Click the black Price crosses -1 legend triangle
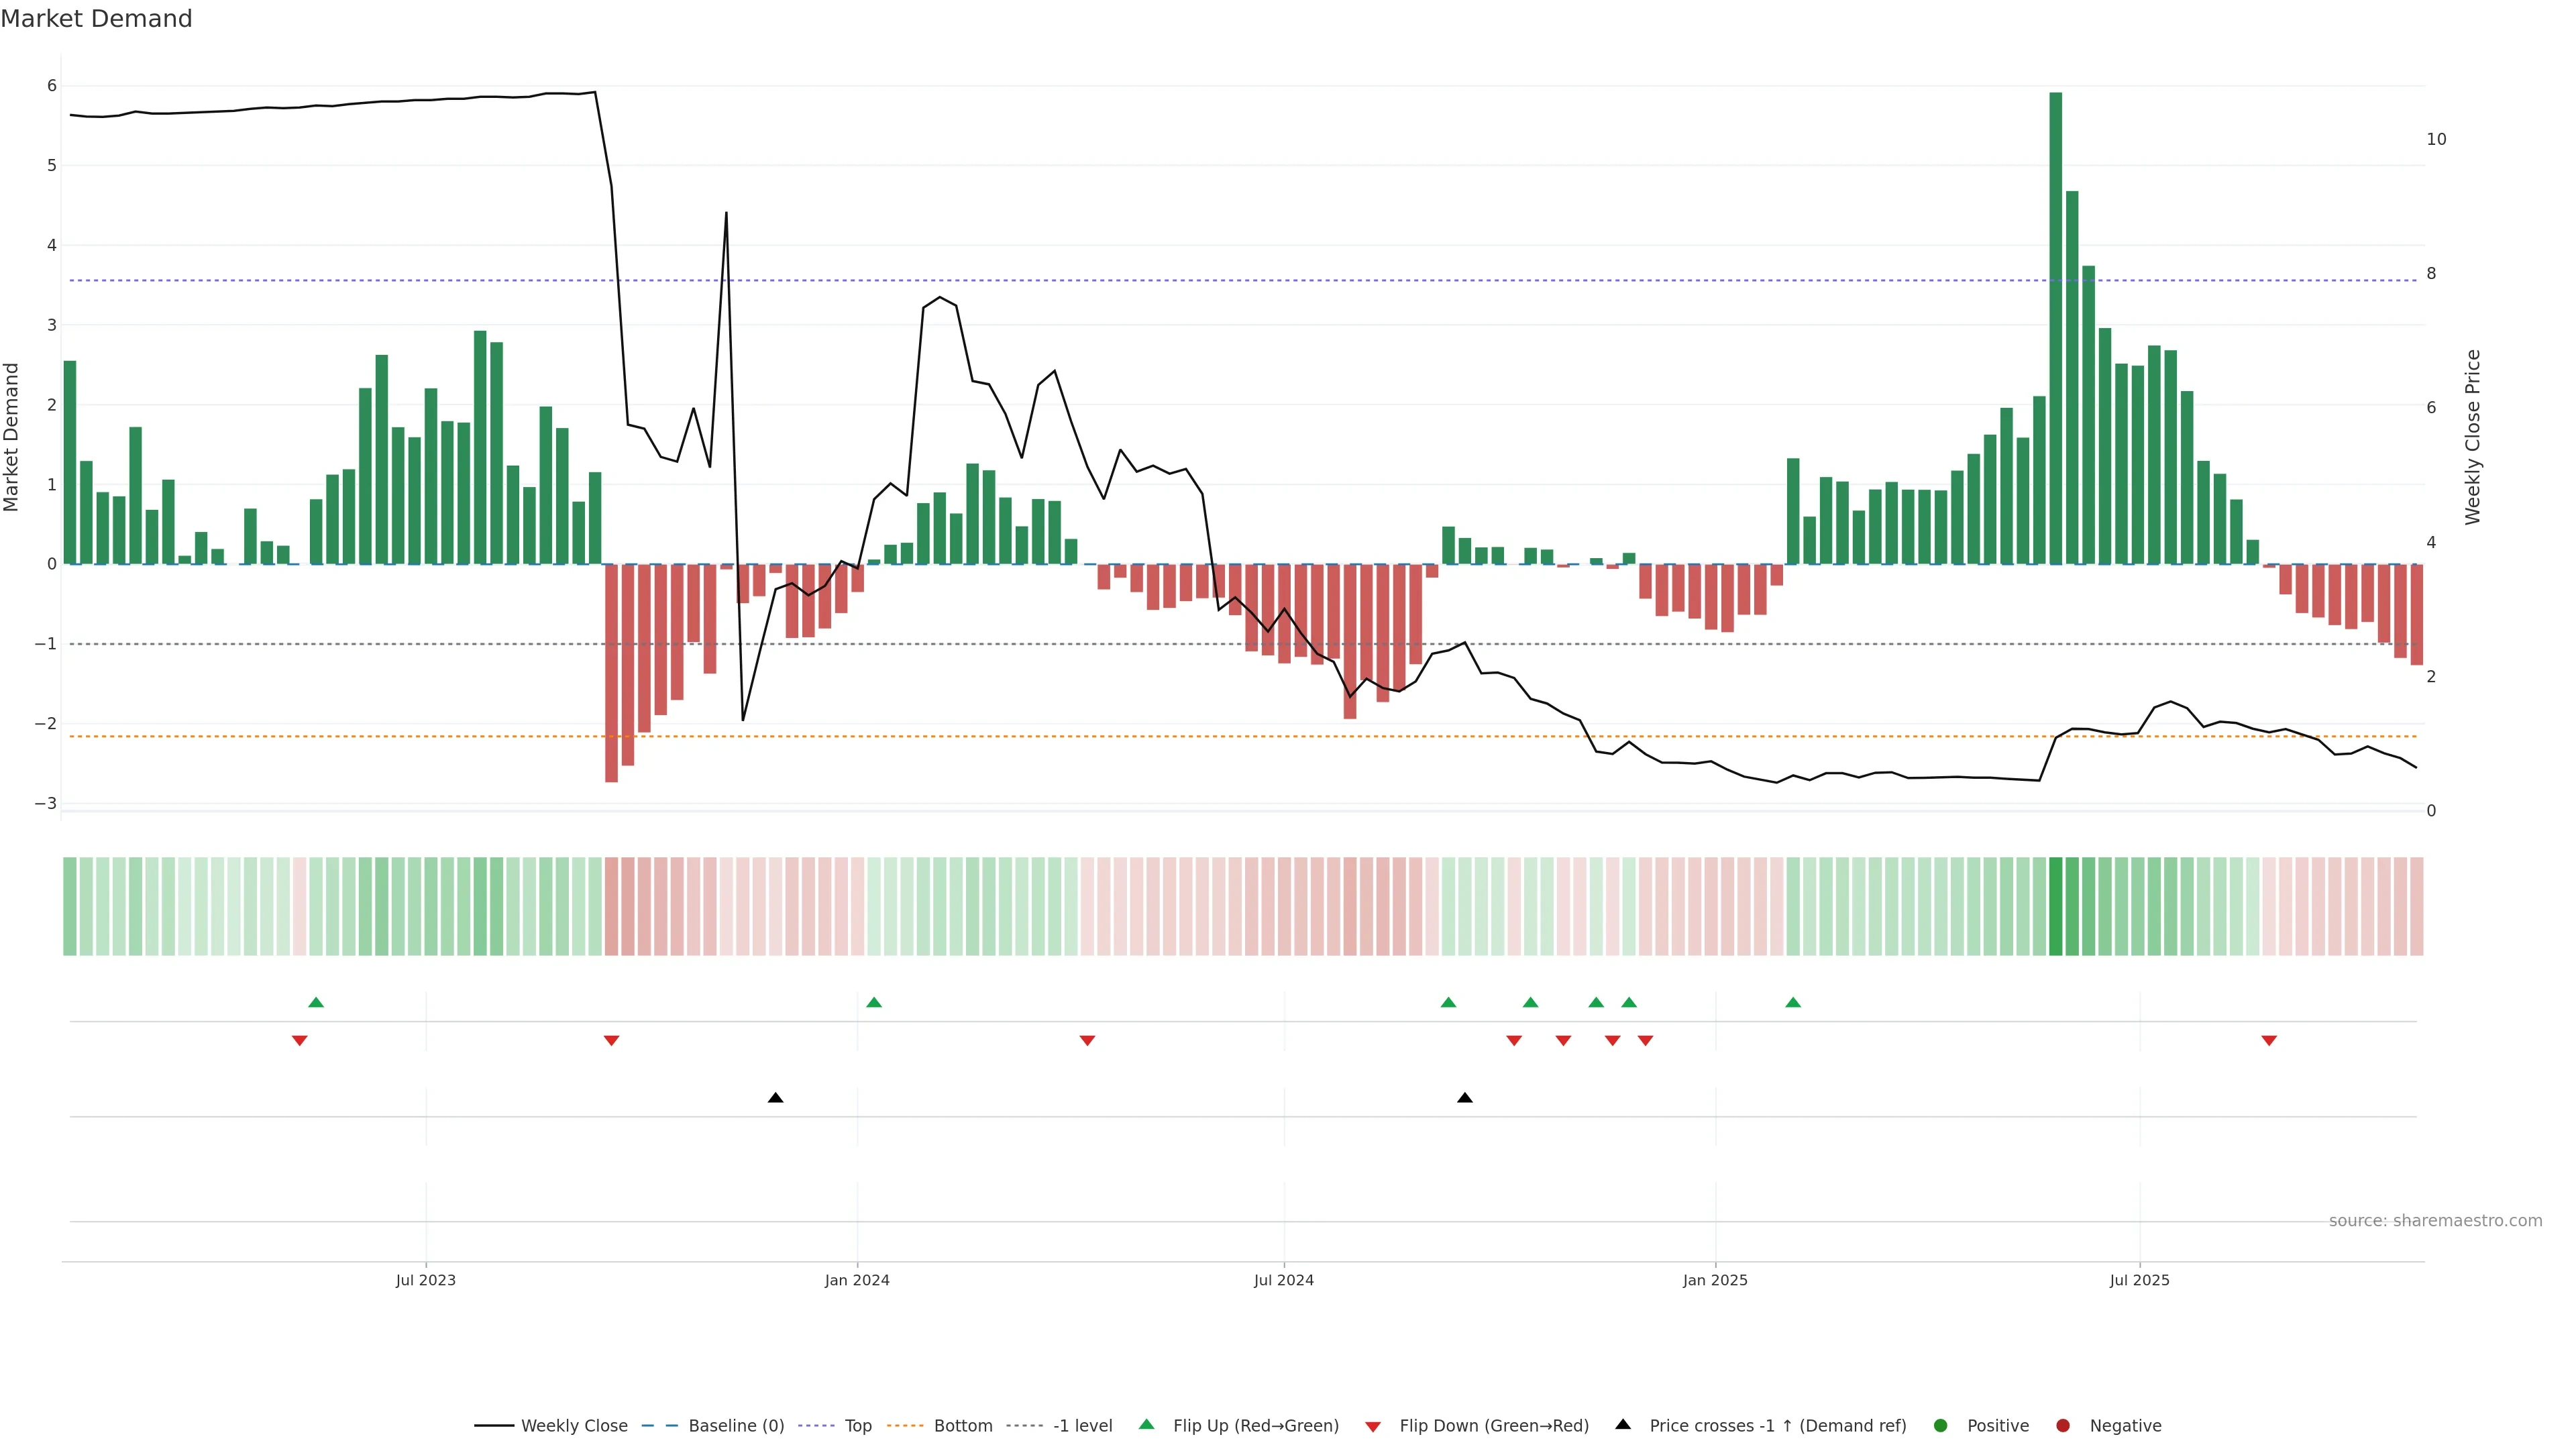The image size is (2576, 1449). [1623, 1425]
